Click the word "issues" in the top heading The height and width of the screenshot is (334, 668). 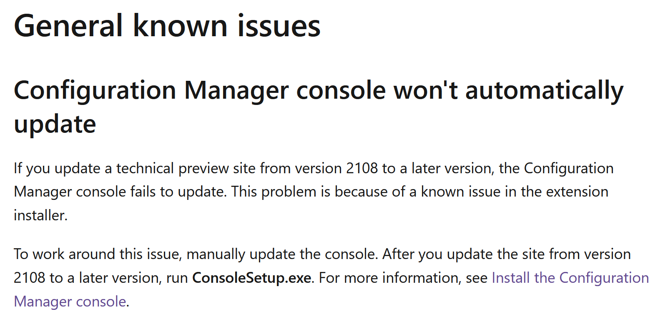pos(279,26)
